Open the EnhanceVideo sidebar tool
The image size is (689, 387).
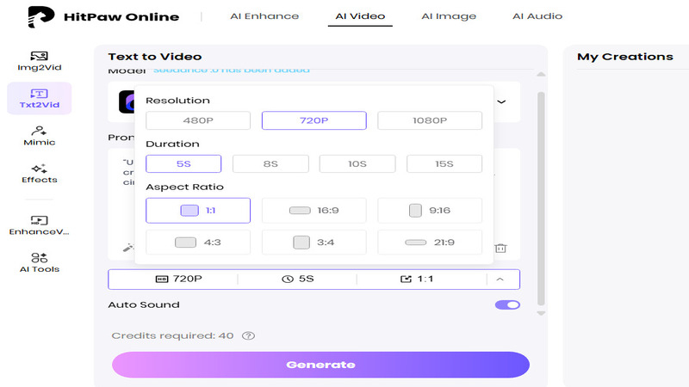(39, 225)
